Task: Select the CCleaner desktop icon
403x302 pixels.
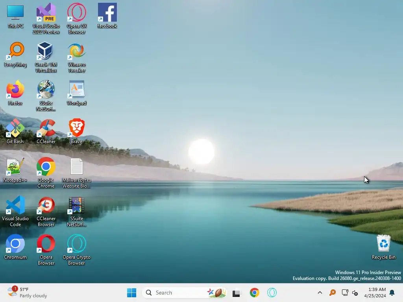Action: tap(46, 131)
